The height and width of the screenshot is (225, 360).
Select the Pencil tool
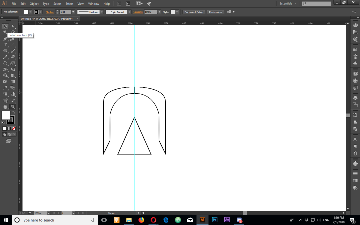[5, 57]
